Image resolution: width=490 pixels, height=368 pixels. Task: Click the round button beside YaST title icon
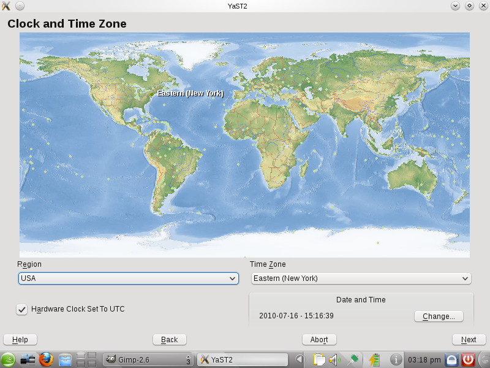(20, 6)
